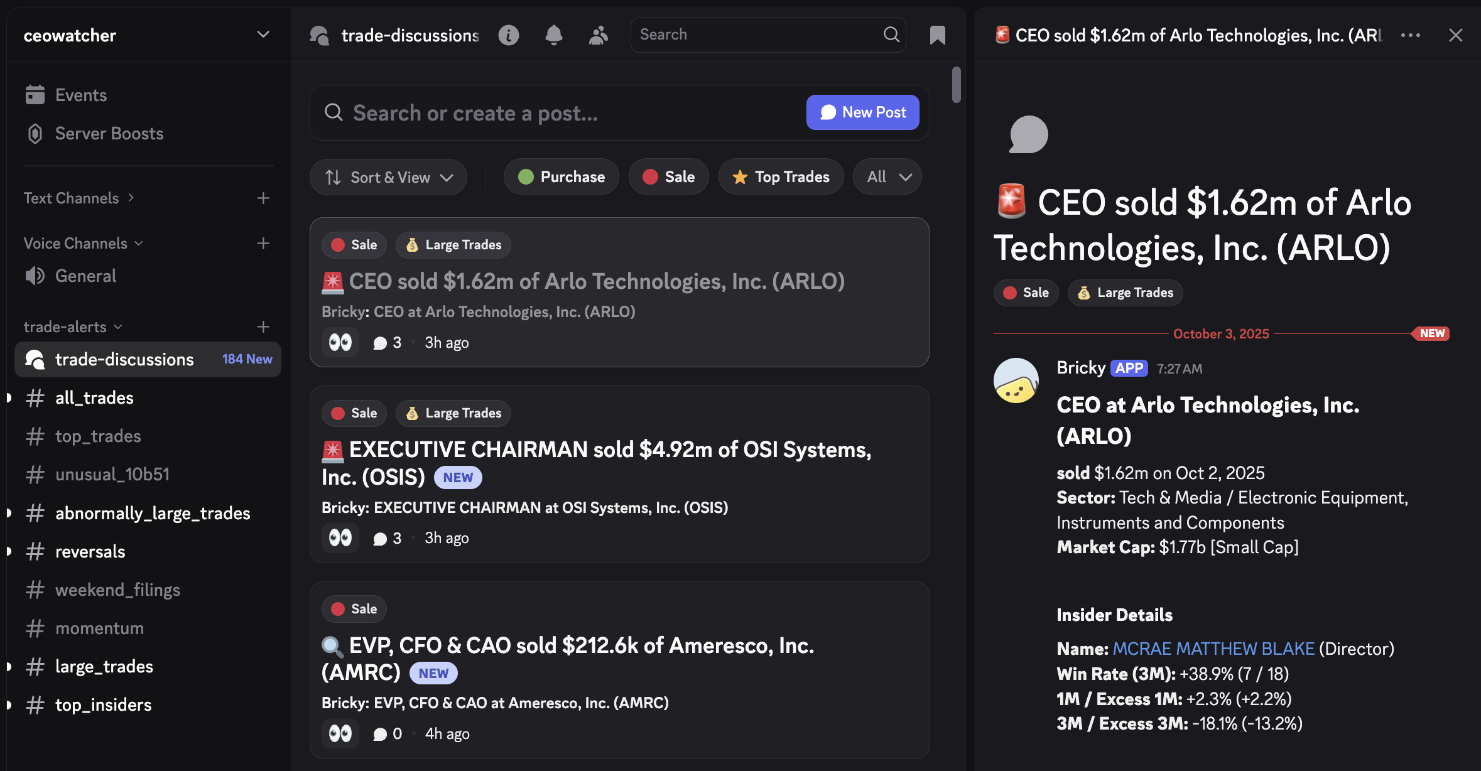The height and width of the screenshot is (771, 1481).
Task: Add a channel to trade-alerts category
Action: pyautogui.click(x=263, y=326)
